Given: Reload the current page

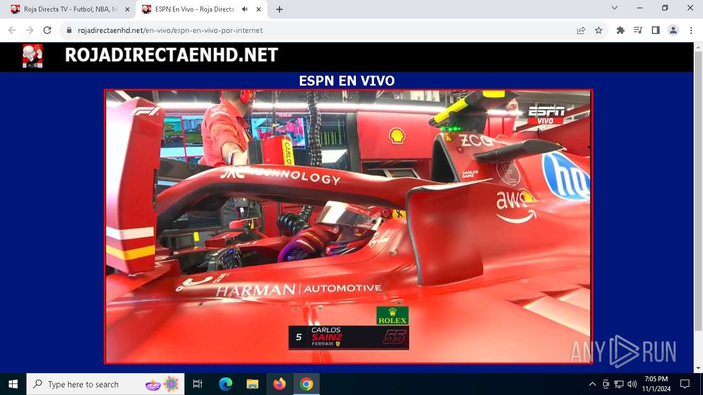Looking at the screenshot, I should tap(47, 30).
